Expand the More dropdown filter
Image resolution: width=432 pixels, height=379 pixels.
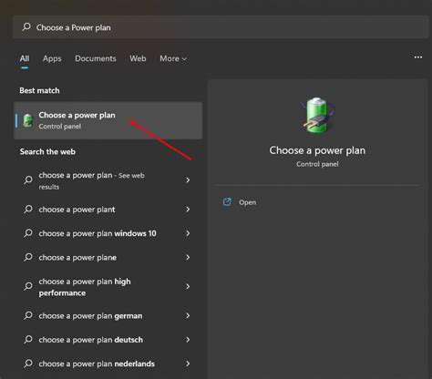173,58
